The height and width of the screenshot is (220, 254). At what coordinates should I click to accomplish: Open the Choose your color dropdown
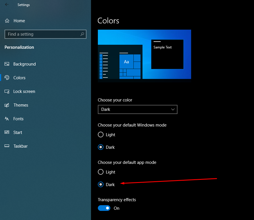tap(138, 109)
